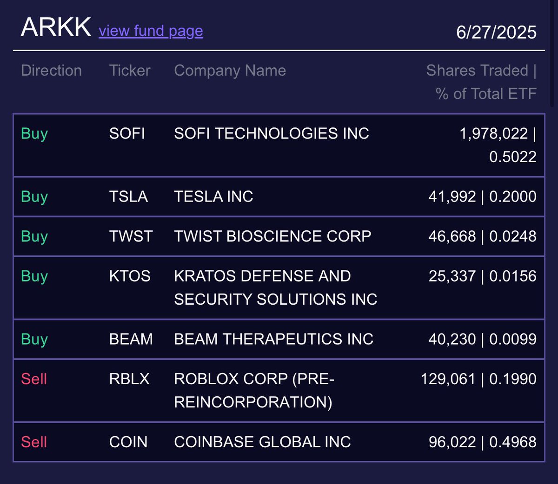The width and height of the screenshot is (558, 484).
Task: Select the SOFI ticker cell
Action: pos(127,134)
